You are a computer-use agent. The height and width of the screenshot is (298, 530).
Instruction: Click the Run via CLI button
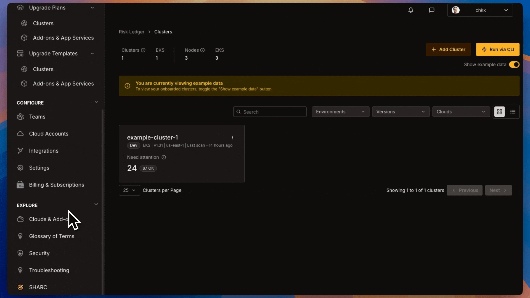[x=497, y=49]
